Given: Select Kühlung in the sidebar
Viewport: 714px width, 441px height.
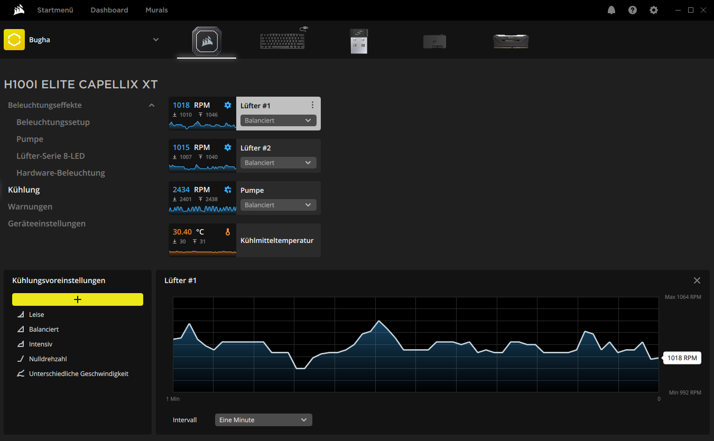Looking at the screenshot, I should click(x=24, y=190).
